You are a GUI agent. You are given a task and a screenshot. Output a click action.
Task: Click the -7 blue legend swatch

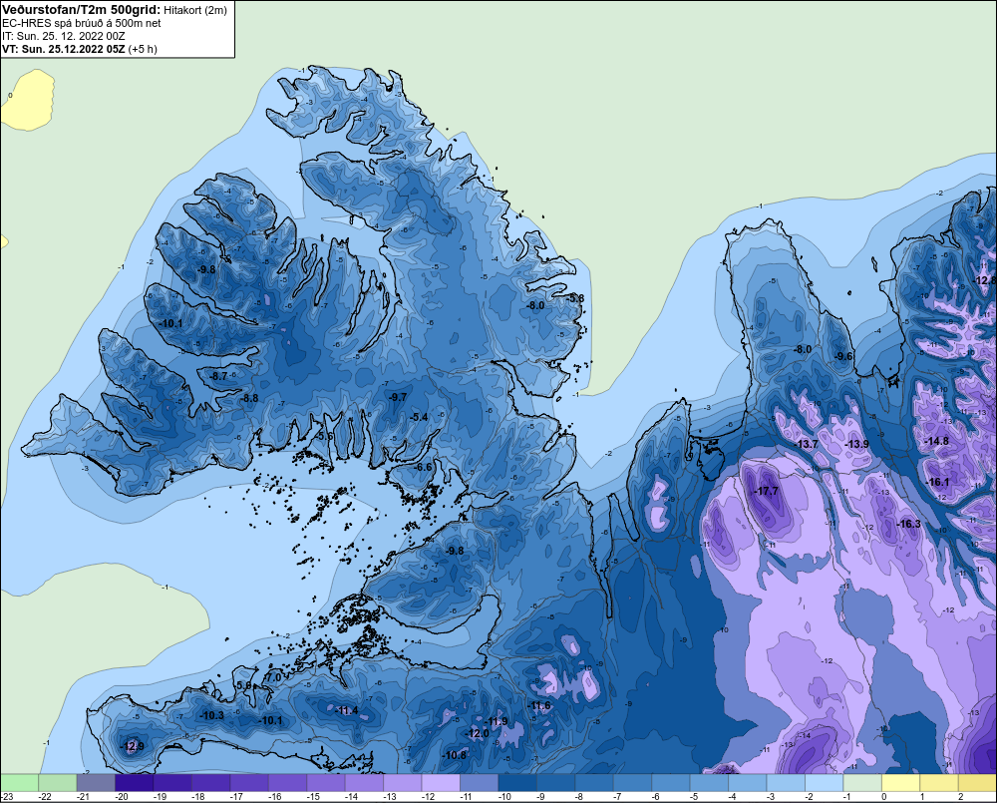click(632, 783)
